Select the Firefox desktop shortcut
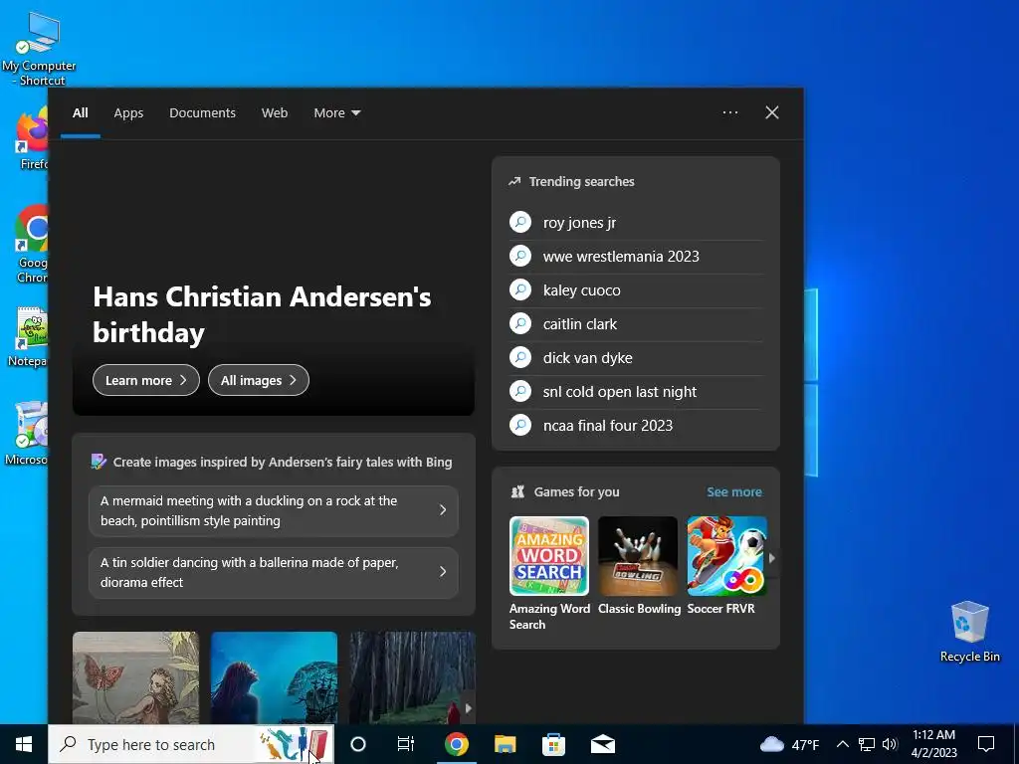 pyautogui.click(x=31, y=139)
